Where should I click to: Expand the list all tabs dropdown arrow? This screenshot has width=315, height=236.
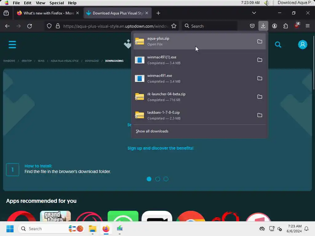tap(254, 13)
